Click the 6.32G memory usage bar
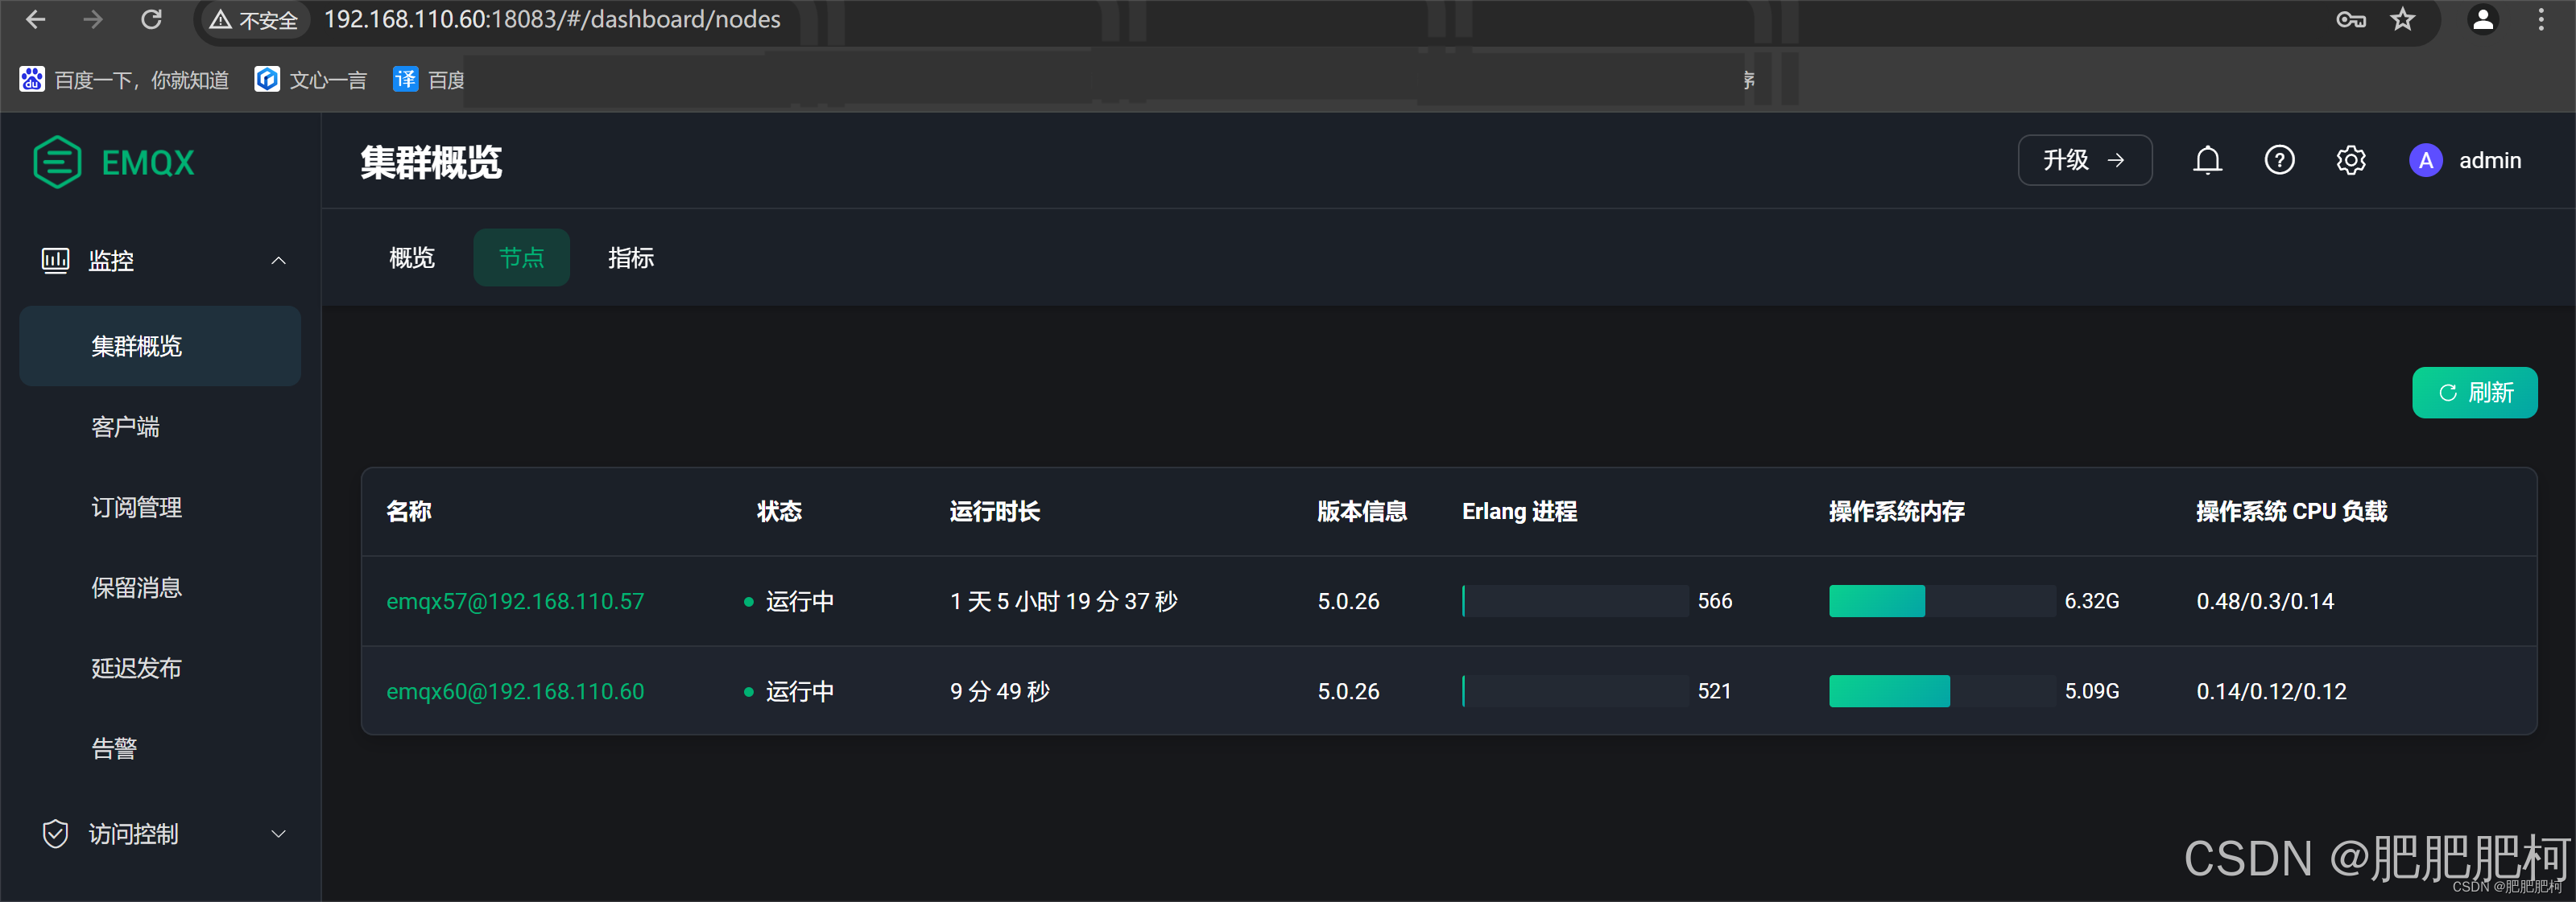Screen dimensions: 2576x902 click(x=1941, y=601)
